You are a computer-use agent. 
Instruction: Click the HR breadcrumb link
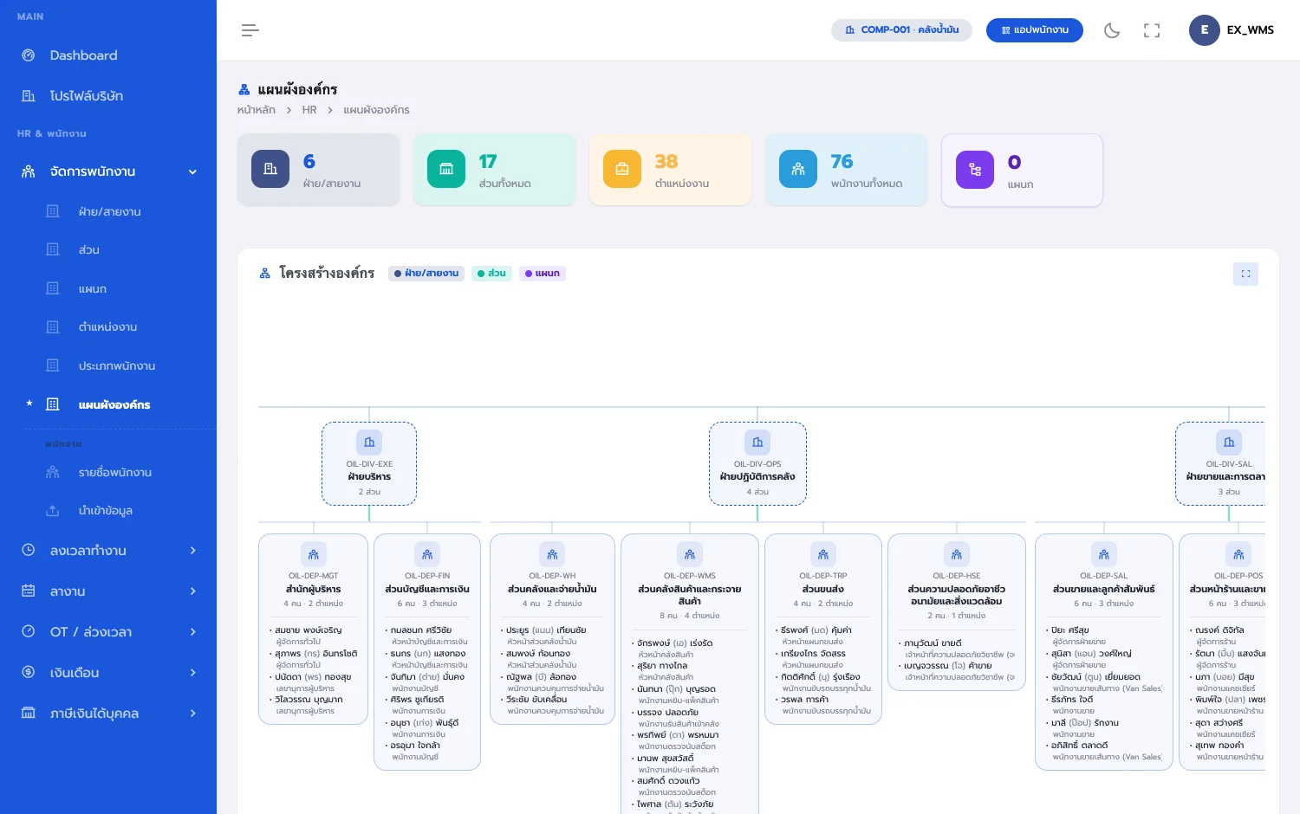(309, 110)
